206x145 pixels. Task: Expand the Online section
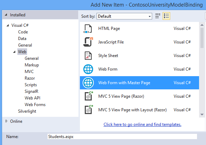pos(6,121)
